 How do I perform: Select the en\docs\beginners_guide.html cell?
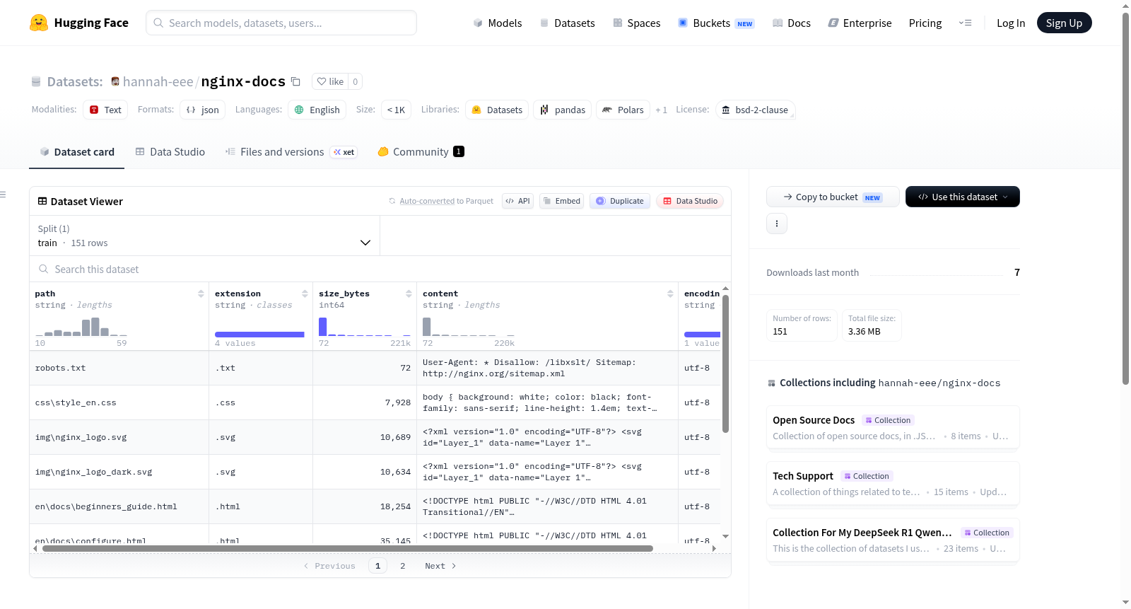[x=119, y=506]
